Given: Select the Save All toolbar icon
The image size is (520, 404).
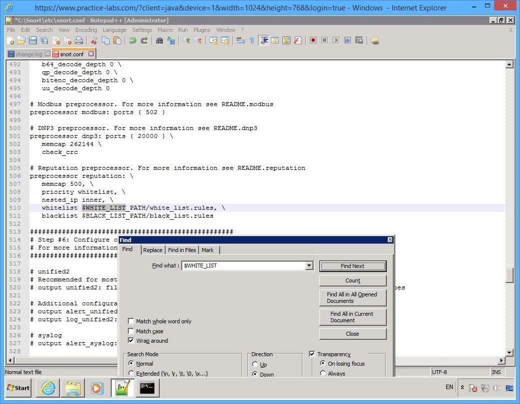Looking at the screenshot, I should [43, 40].
